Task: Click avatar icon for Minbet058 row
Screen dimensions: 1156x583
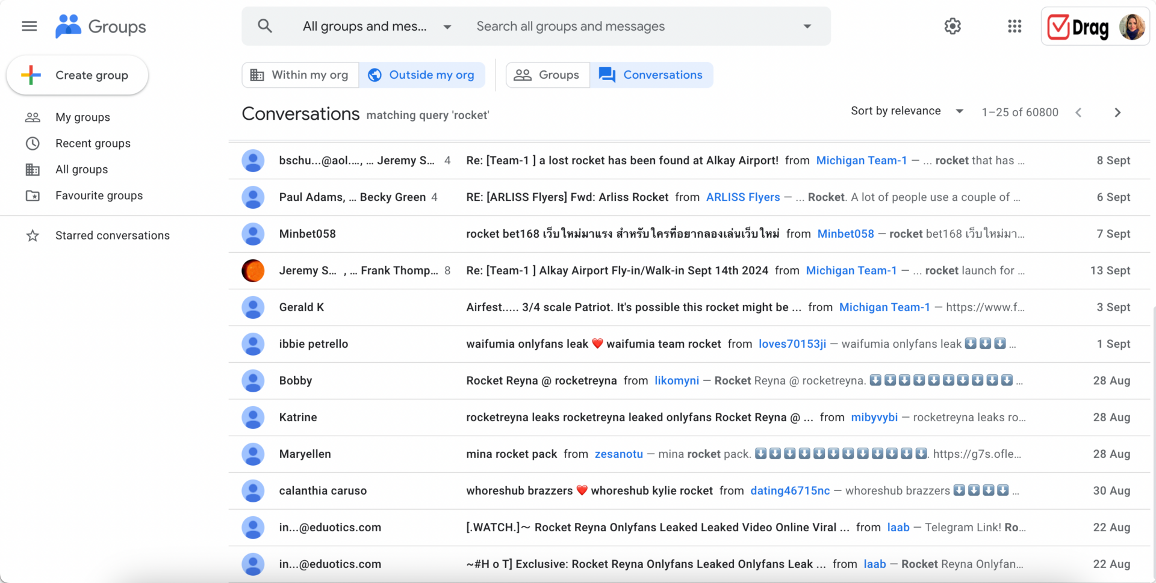Action: click(x=253, y=234)
